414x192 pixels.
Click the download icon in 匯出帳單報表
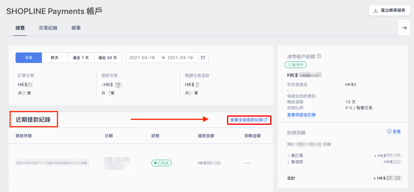[376, 11]
